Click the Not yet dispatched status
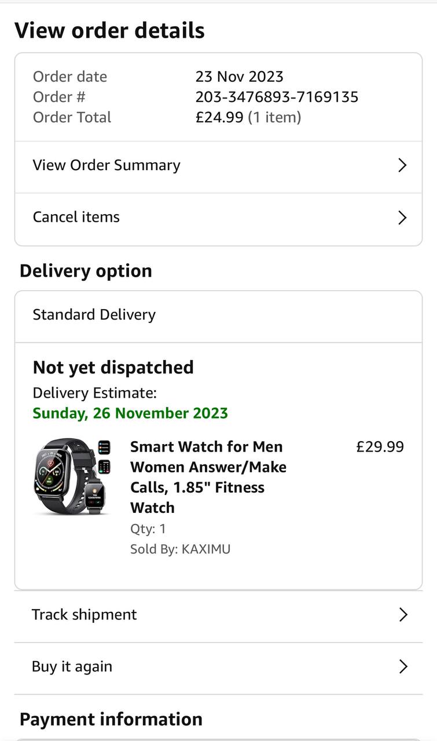Screen dimensions: 437x741 click(113, 368)
